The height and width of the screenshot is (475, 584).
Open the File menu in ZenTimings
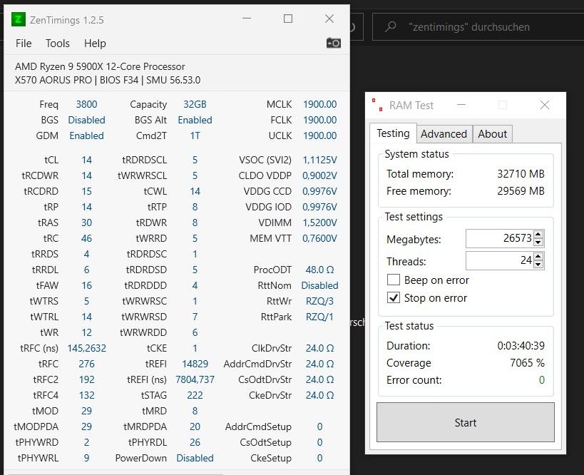(24, 44)
